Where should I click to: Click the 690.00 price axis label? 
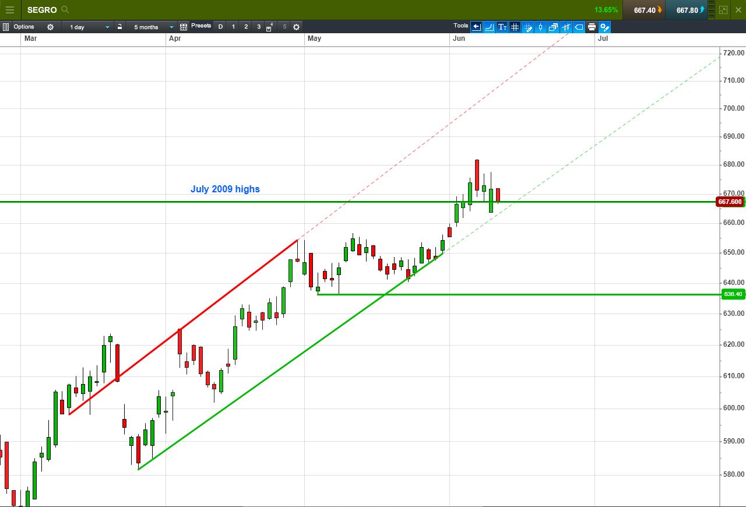click(x=733, y=136)
